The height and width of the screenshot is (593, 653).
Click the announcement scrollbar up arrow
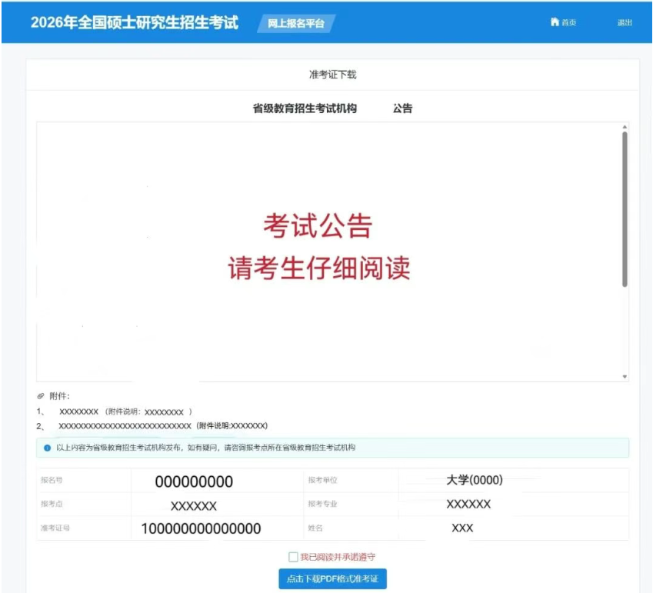coord(625,127)
